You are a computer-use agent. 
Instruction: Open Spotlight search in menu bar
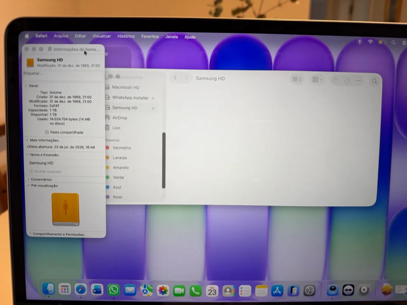point(393,42)
